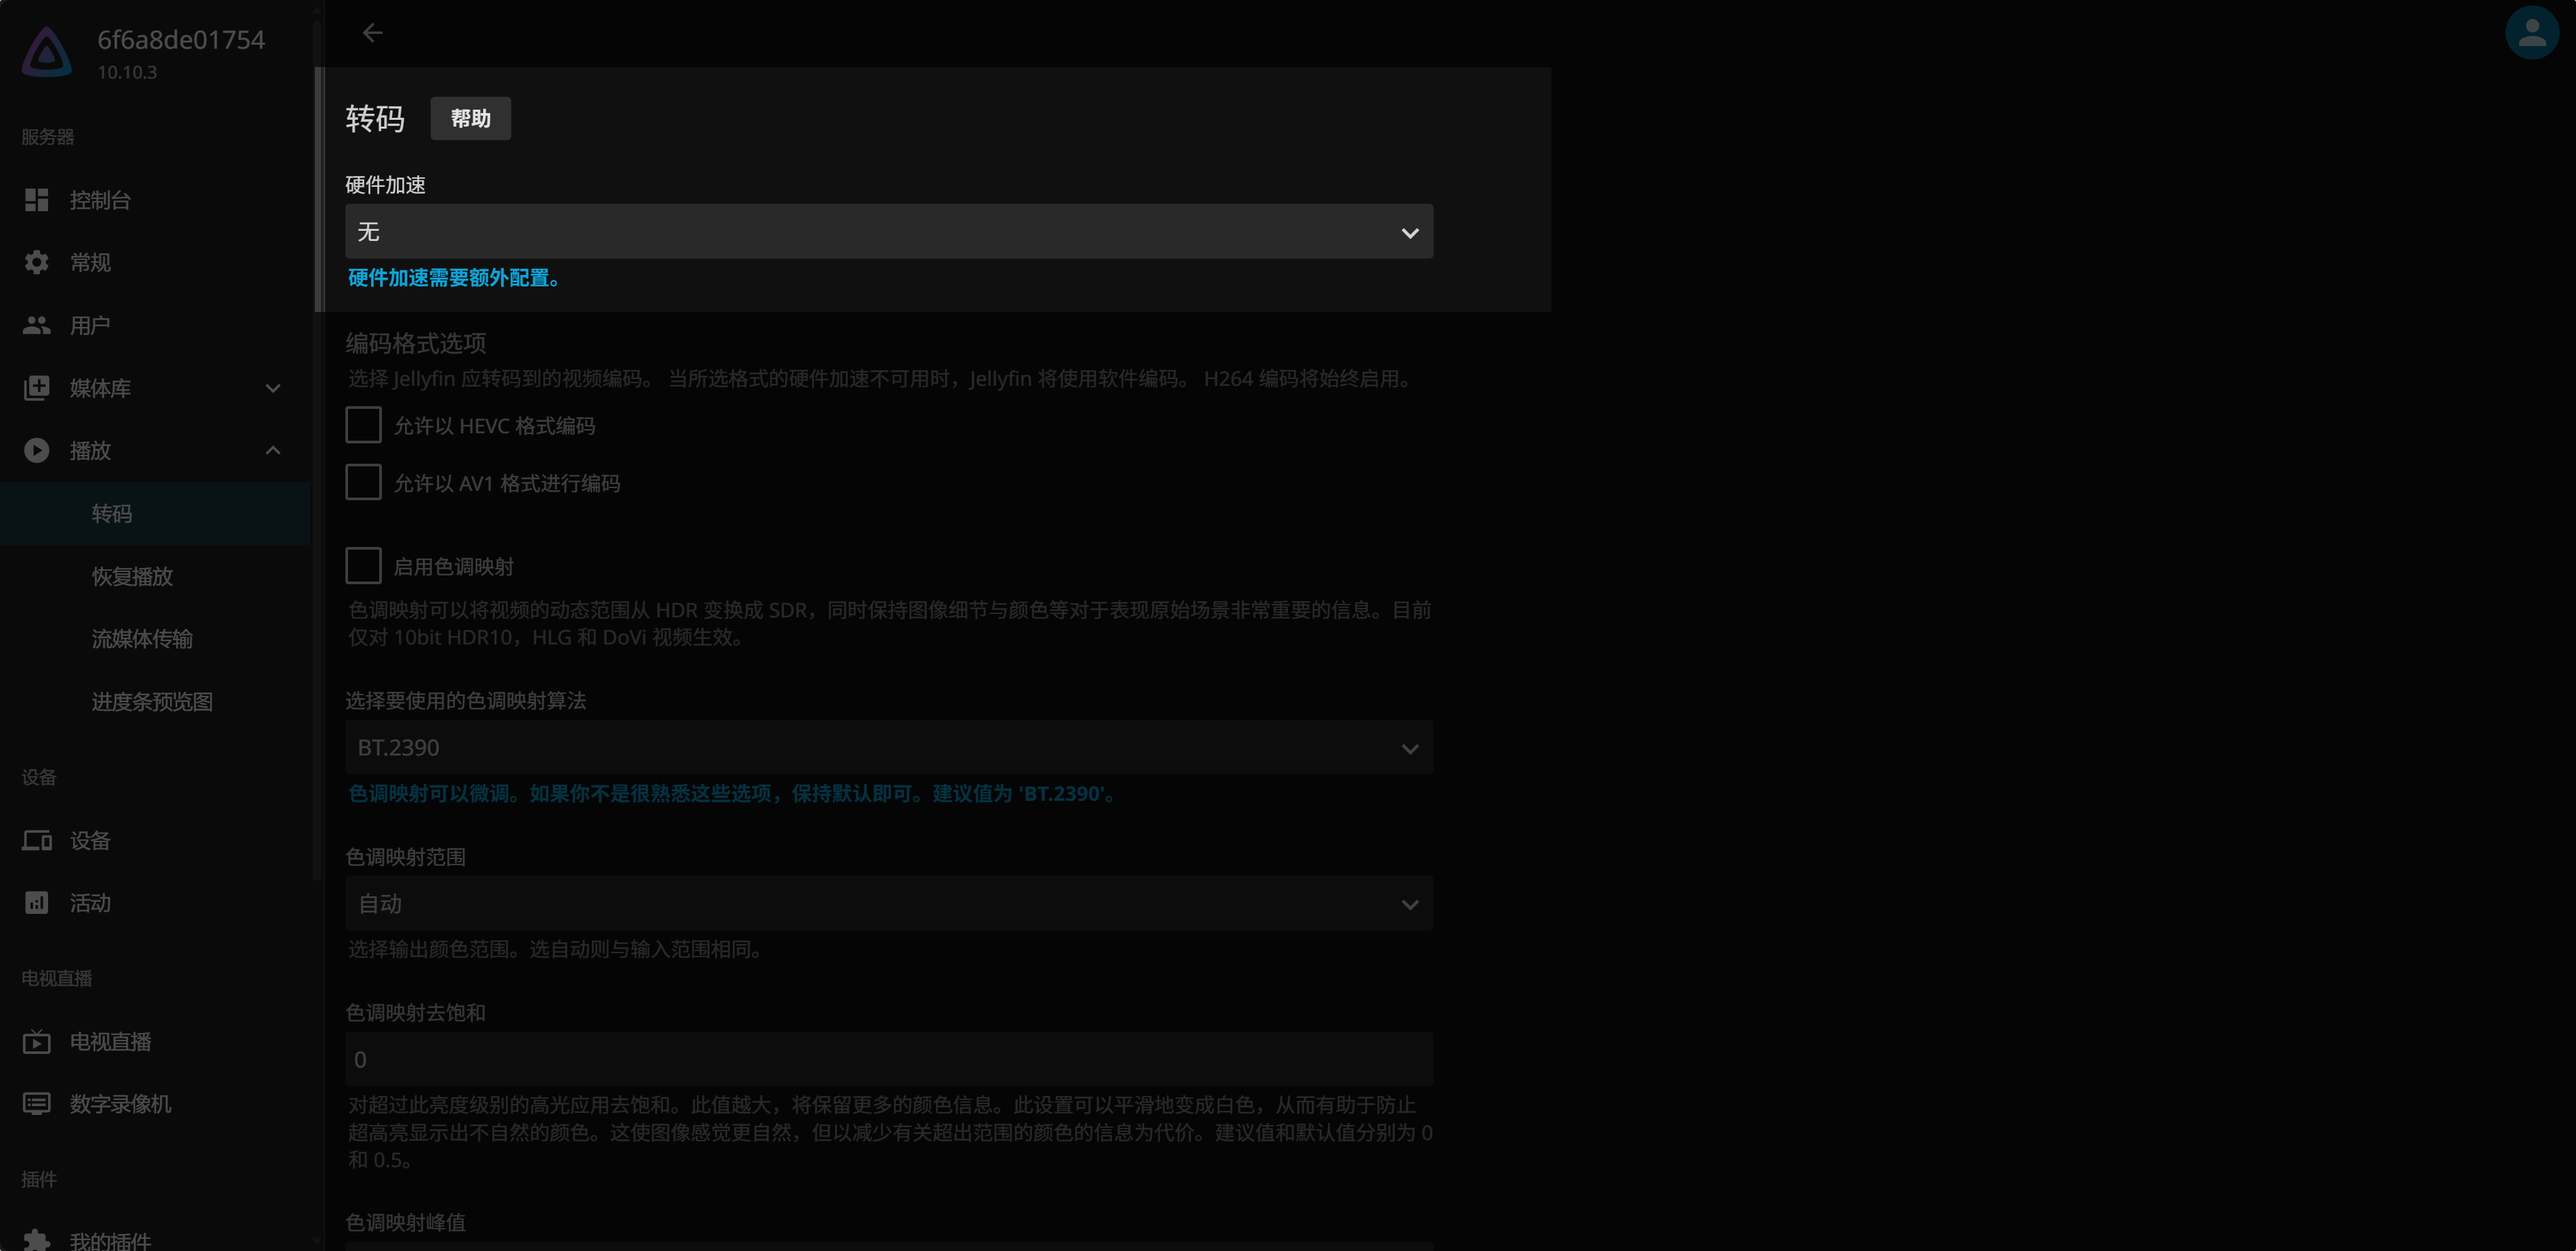Open 进度条预览图 settings page
The image size is (2576, 1251).
pos(155,701)
